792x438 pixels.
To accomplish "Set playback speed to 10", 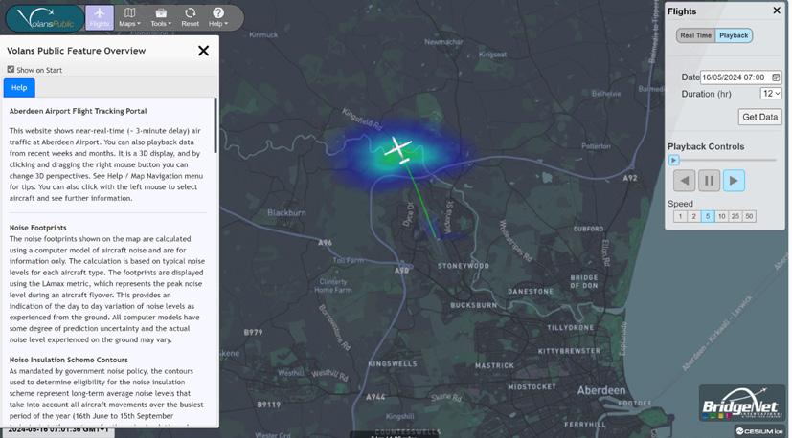I will tap(721, 216).
